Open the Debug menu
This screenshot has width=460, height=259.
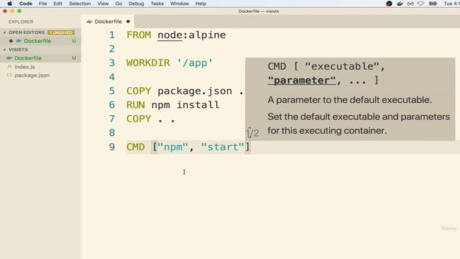136,4
